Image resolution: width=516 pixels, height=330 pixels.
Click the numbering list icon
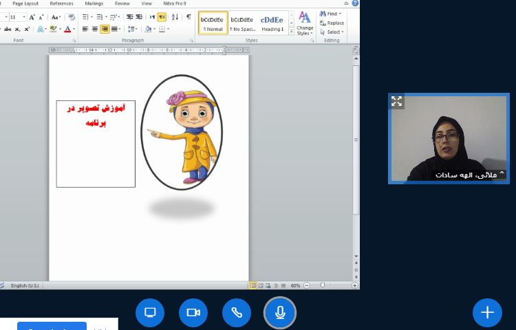tap(99, 17)
